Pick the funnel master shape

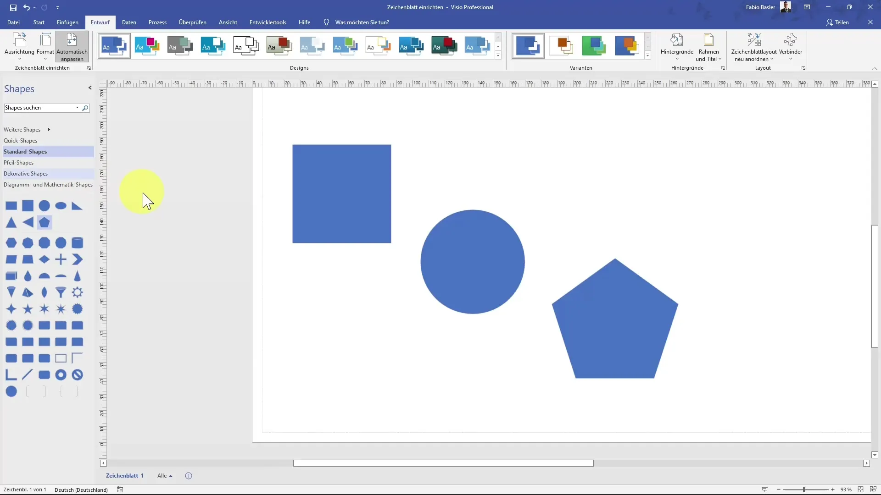[61, 292]
